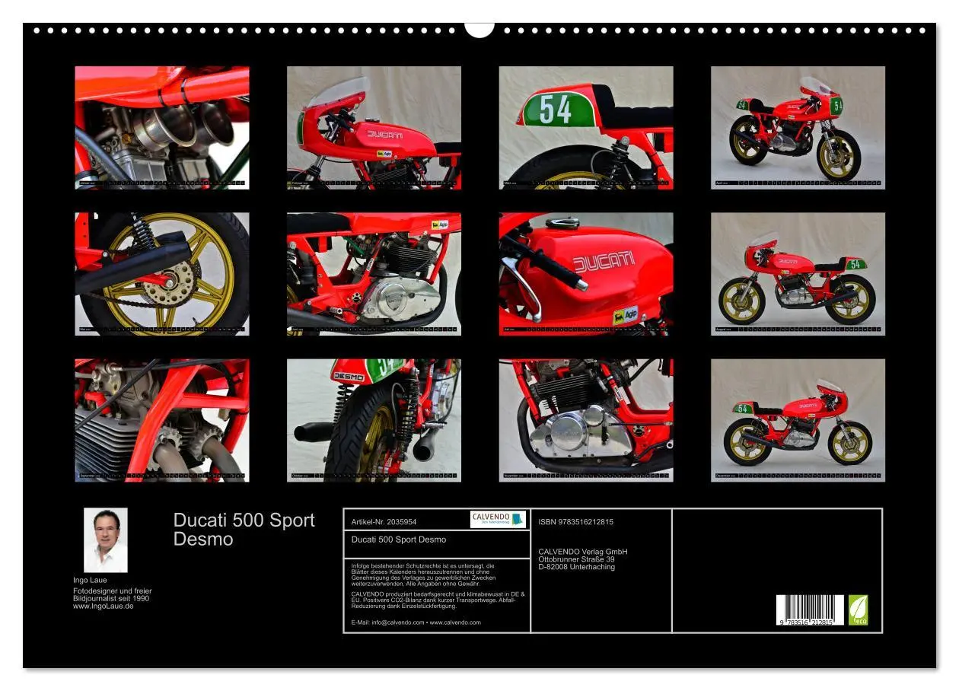
Task: Open the polished crankcase engine close-up, bottom row
Action: pos(586,420)
